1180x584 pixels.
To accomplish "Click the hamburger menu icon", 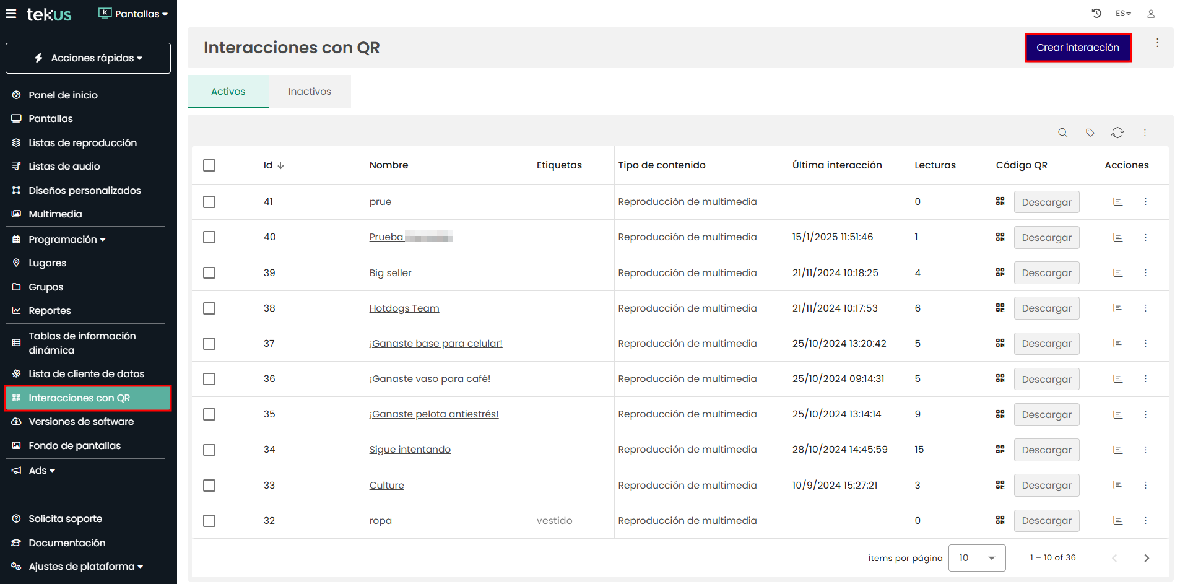I will coord(11,14).
